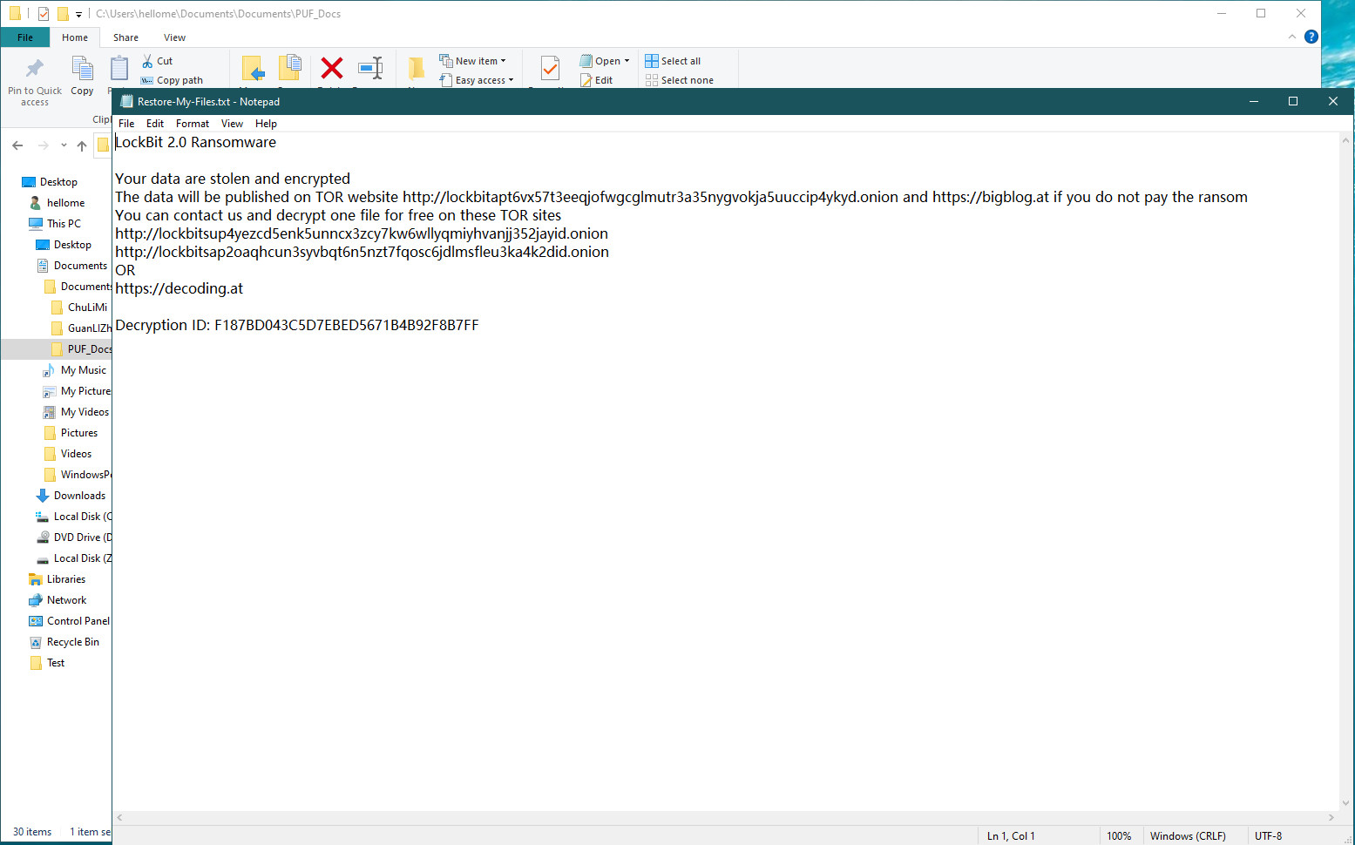Open the New item dropdown
Screen dimensions: 1355x845
pyautogui.click(x=473, y=61)
